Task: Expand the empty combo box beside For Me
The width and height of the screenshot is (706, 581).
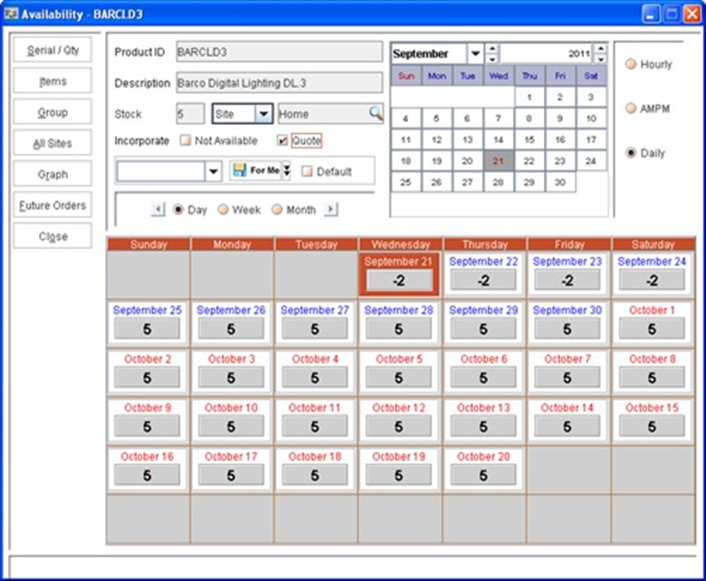Action: pyautogui.click(x=213, y=171)
